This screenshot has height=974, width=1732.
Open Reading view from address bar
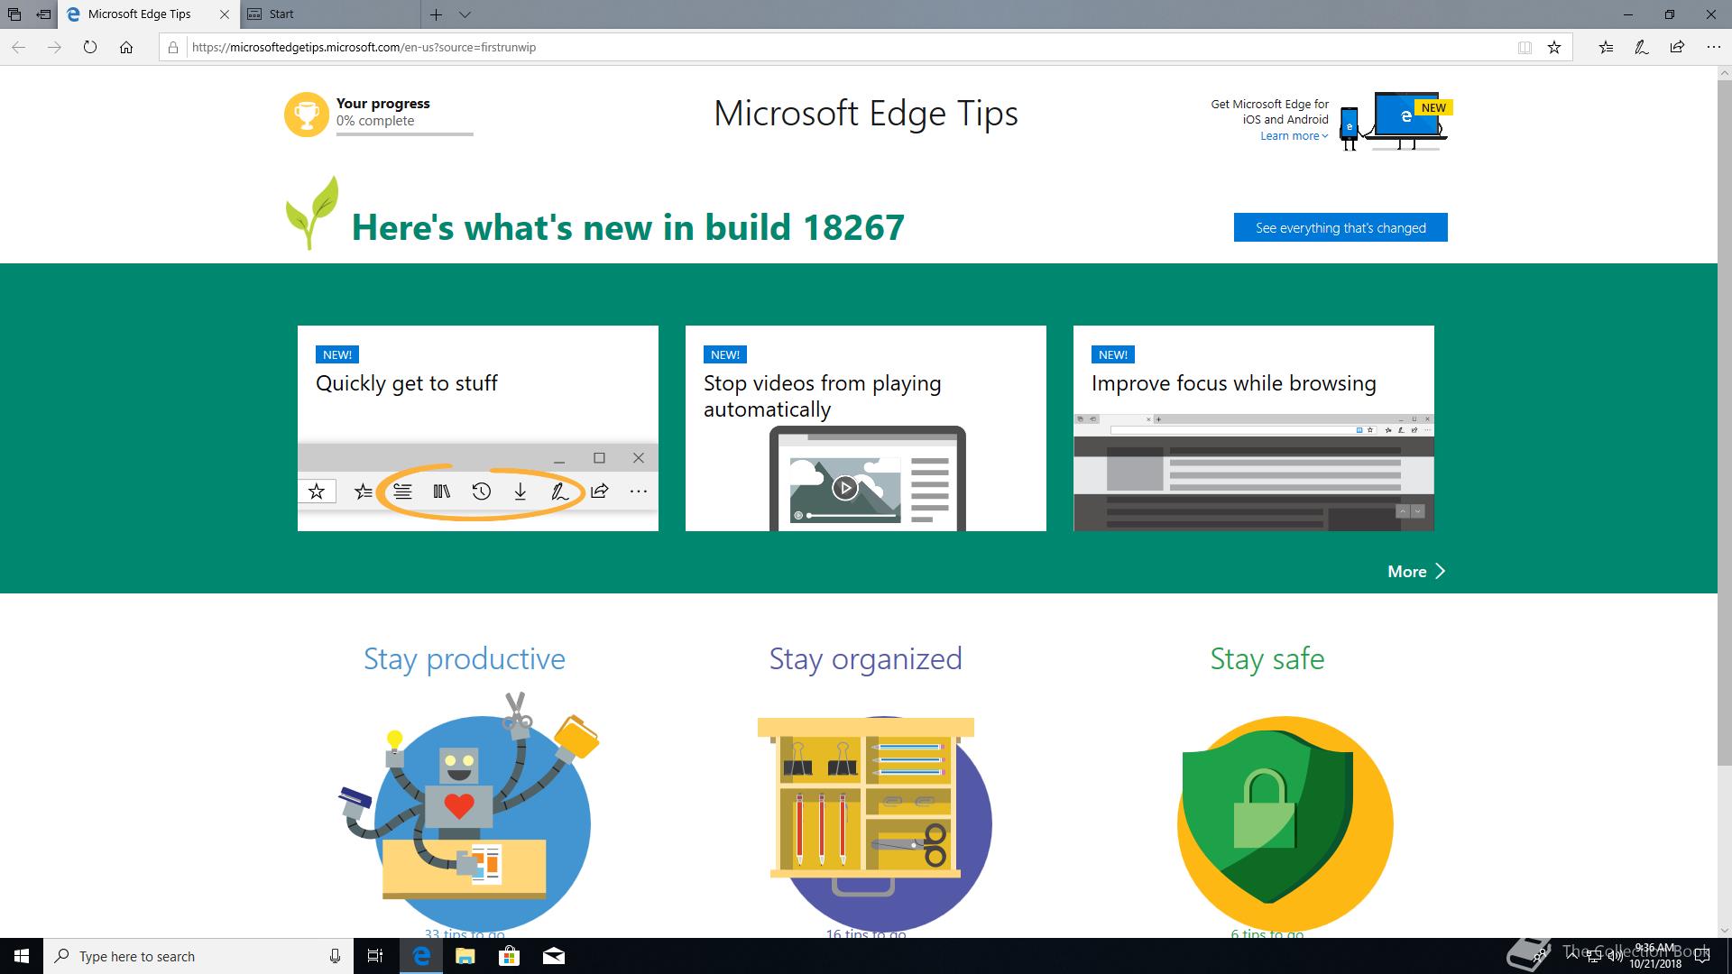pyautogui.click(x=1525, y=48)
